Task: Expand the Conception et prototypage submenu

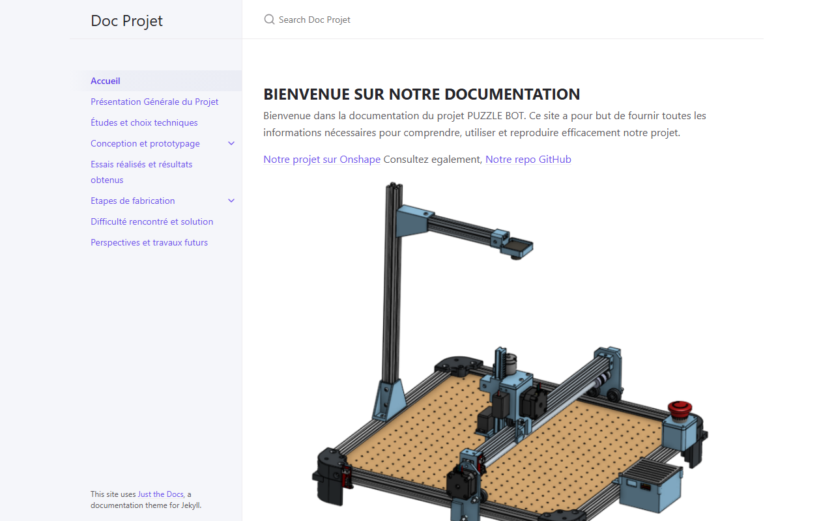Action: point(231,143)
